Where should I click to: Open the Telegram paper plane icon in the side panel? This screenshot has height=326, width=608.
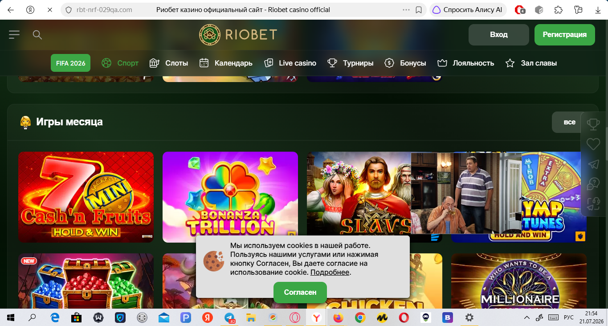[x=593, y=164]
